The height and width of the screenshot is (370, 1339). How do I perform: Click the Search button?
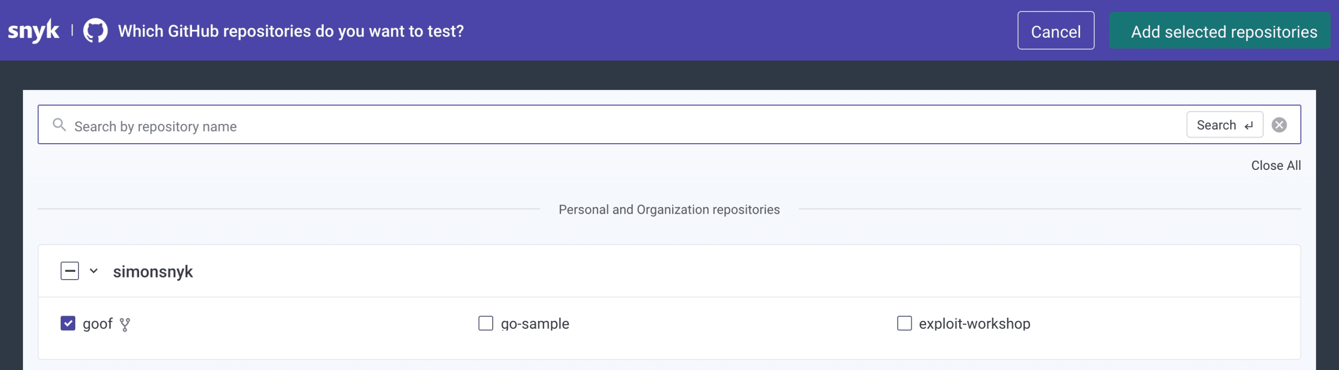[x=1224, y=124]
